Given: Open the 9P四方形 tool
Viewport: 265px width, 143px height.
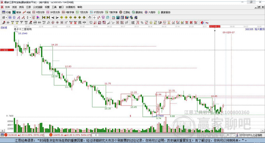Looking at the screenshot, I should pyautogui.click(x=53, y=12).
